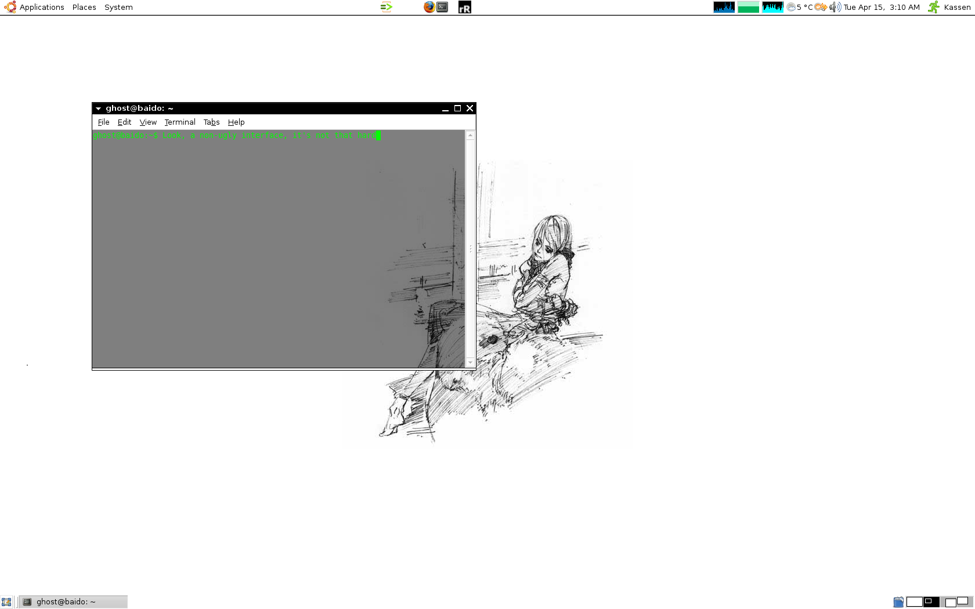Click the ghost@baido taskbar window button

(74, 602)
